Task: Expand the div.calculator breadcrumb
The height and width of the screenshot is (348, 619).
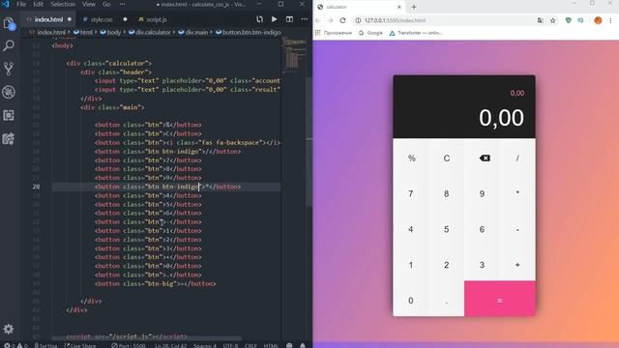Action: point(150,32)
